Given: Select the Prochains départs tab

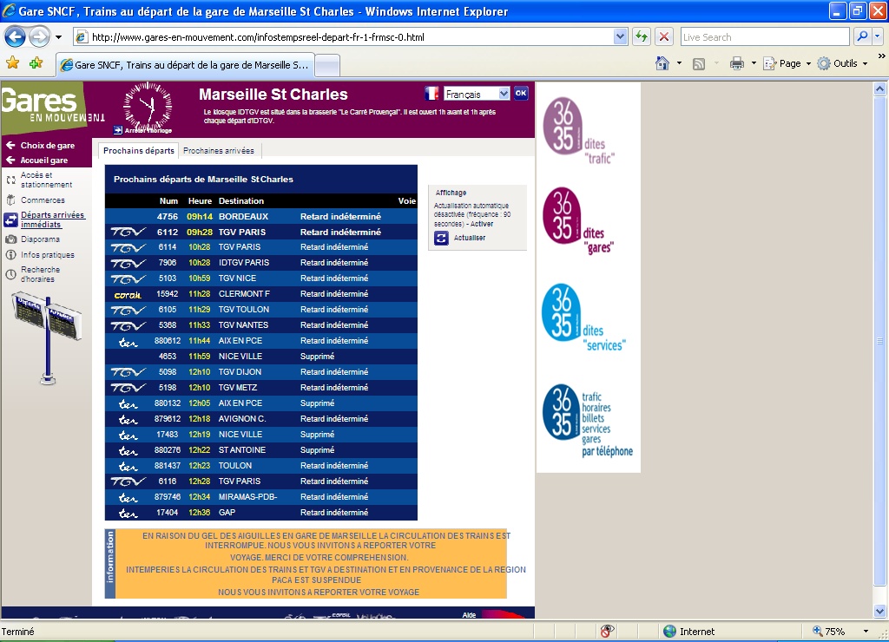Looking at the screenshot, I should (x=138, y=151).
